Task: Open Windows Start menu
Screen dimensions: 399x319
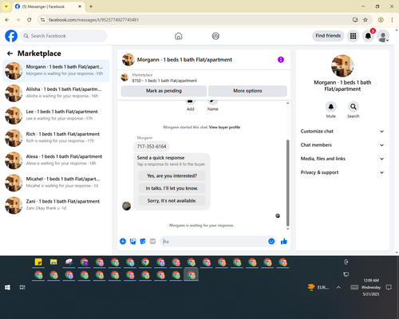Action: [7, 287]
